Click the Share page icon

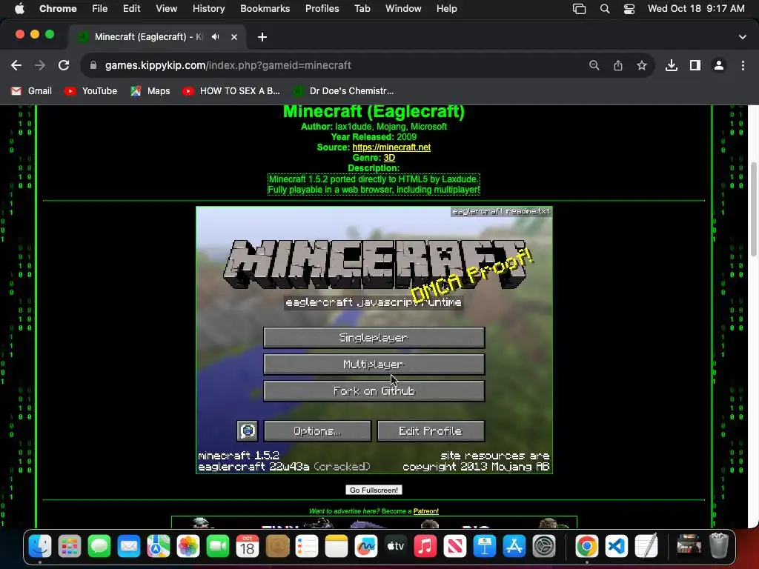click(x=618, y=65)
